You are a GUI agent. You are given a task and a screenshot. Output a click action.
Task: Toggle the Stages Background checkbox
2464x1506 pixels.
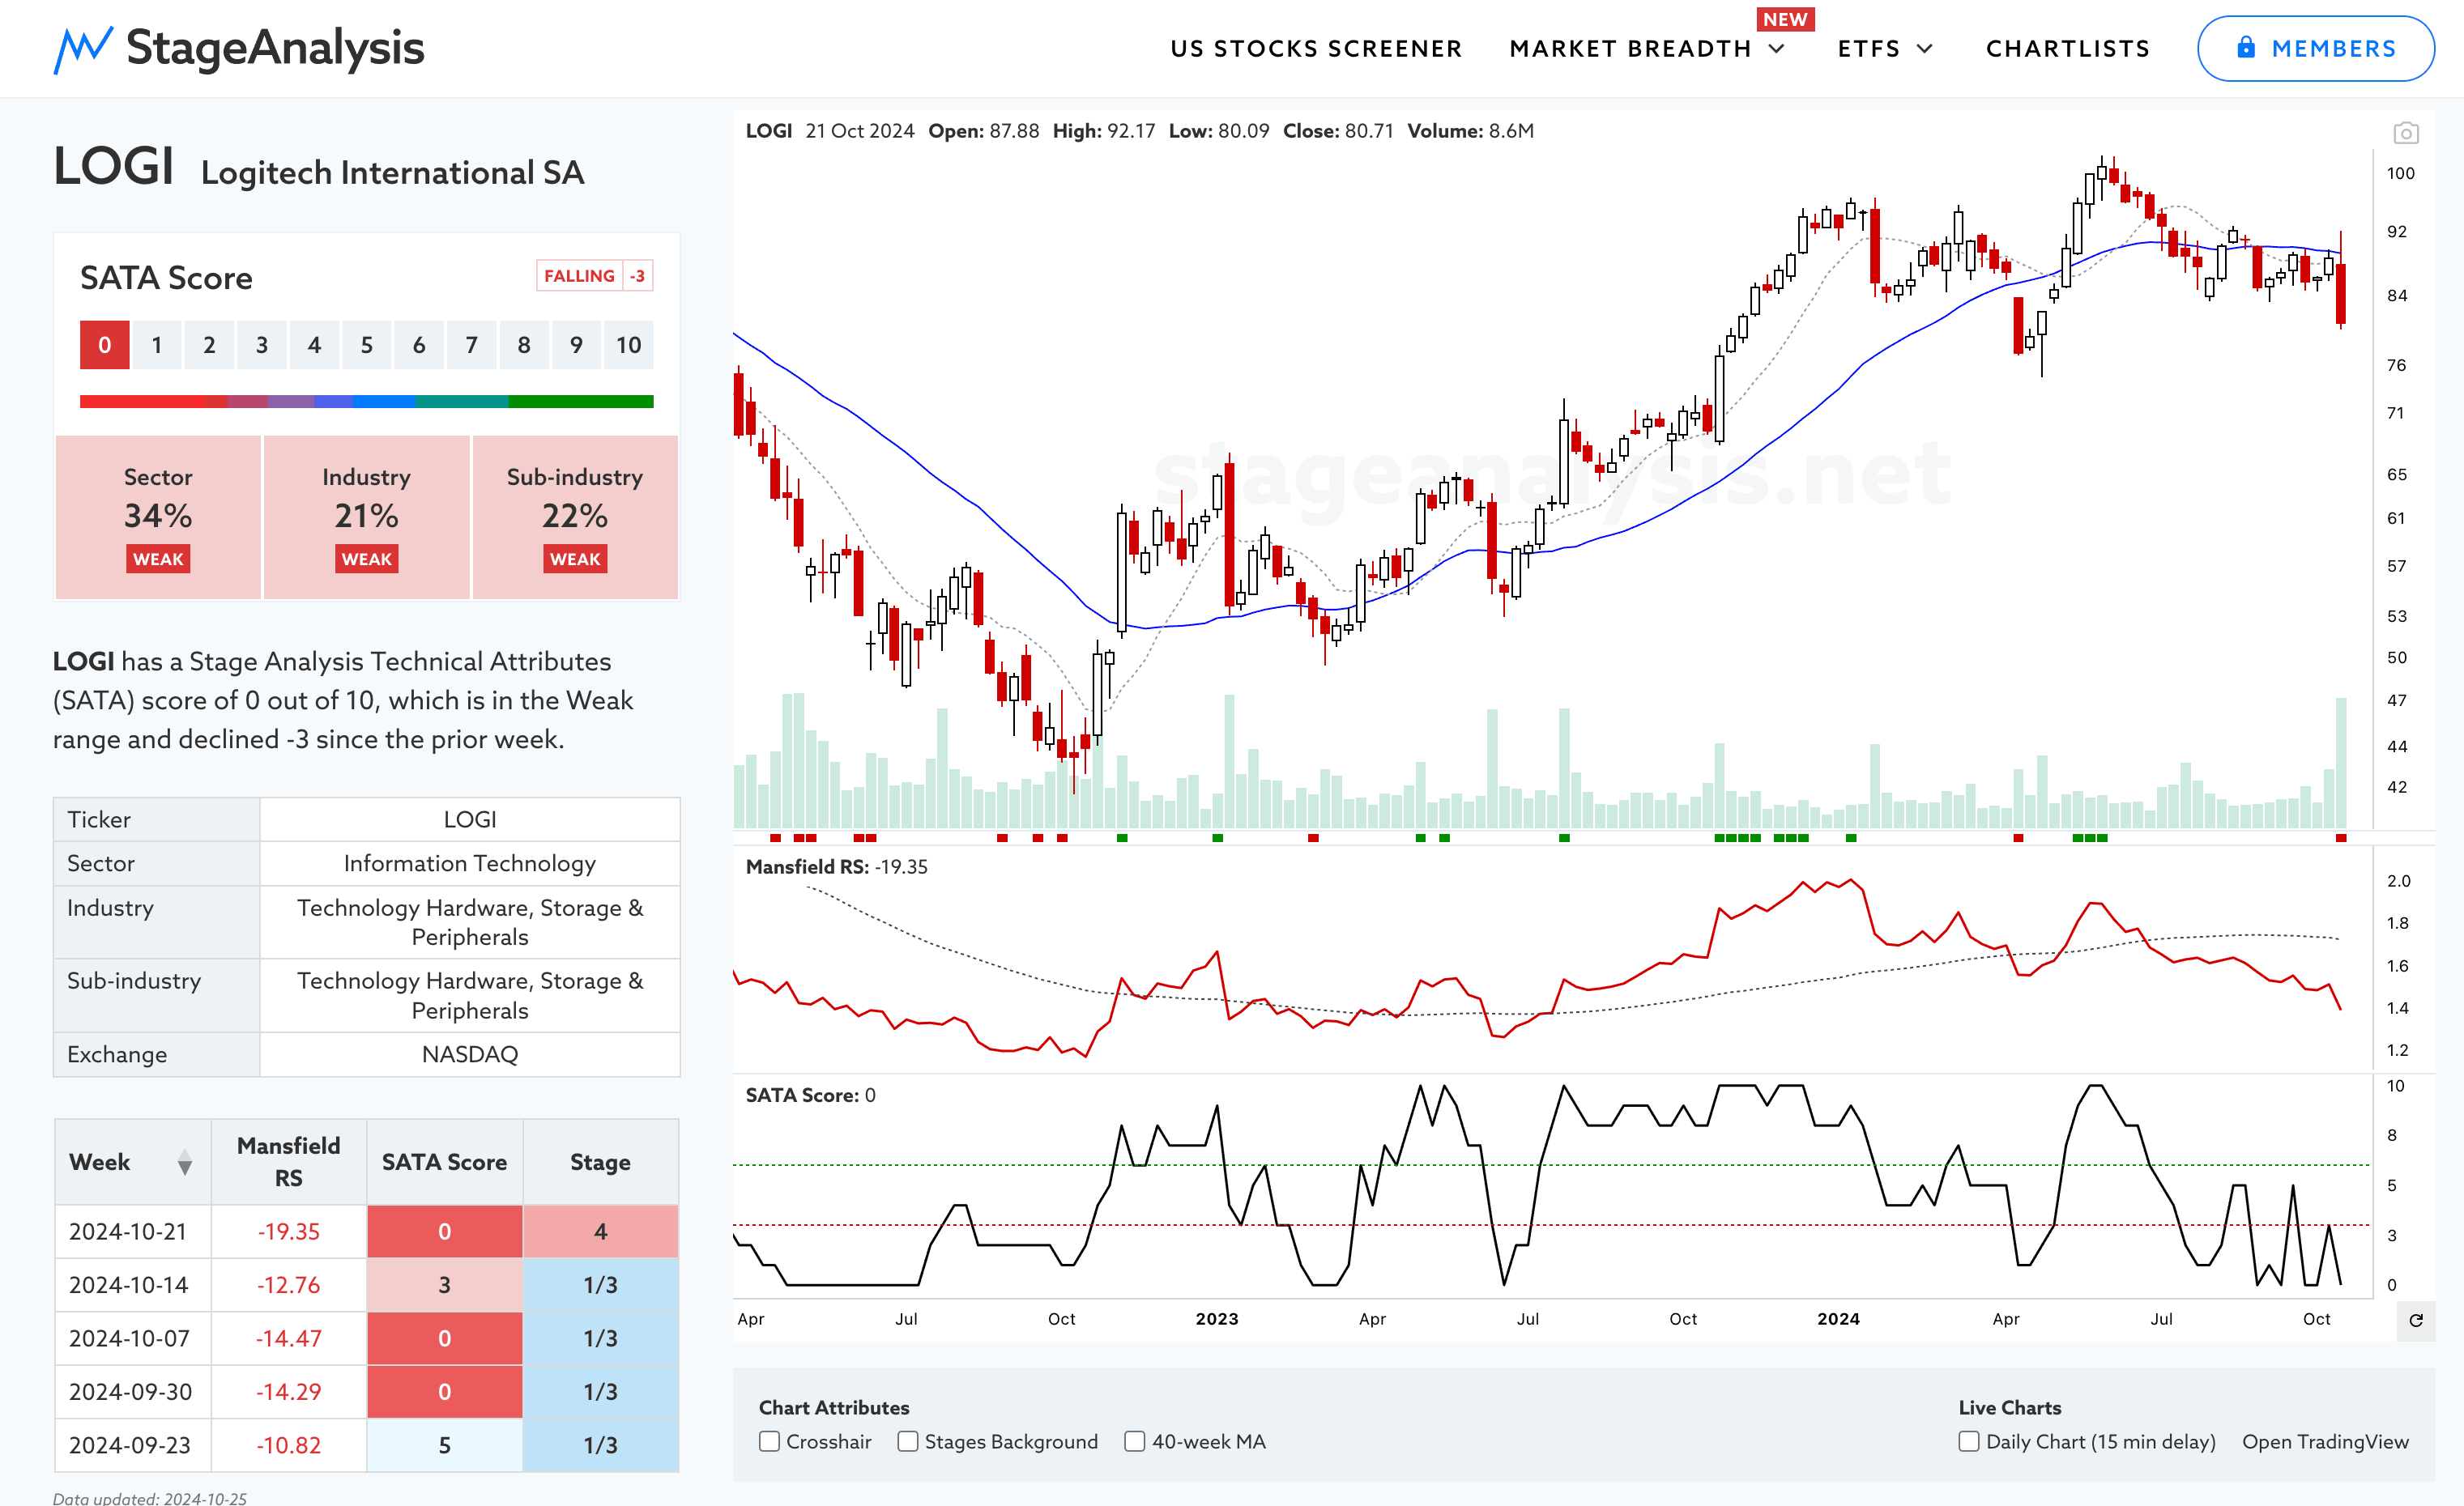click(x=908, y=1441)
